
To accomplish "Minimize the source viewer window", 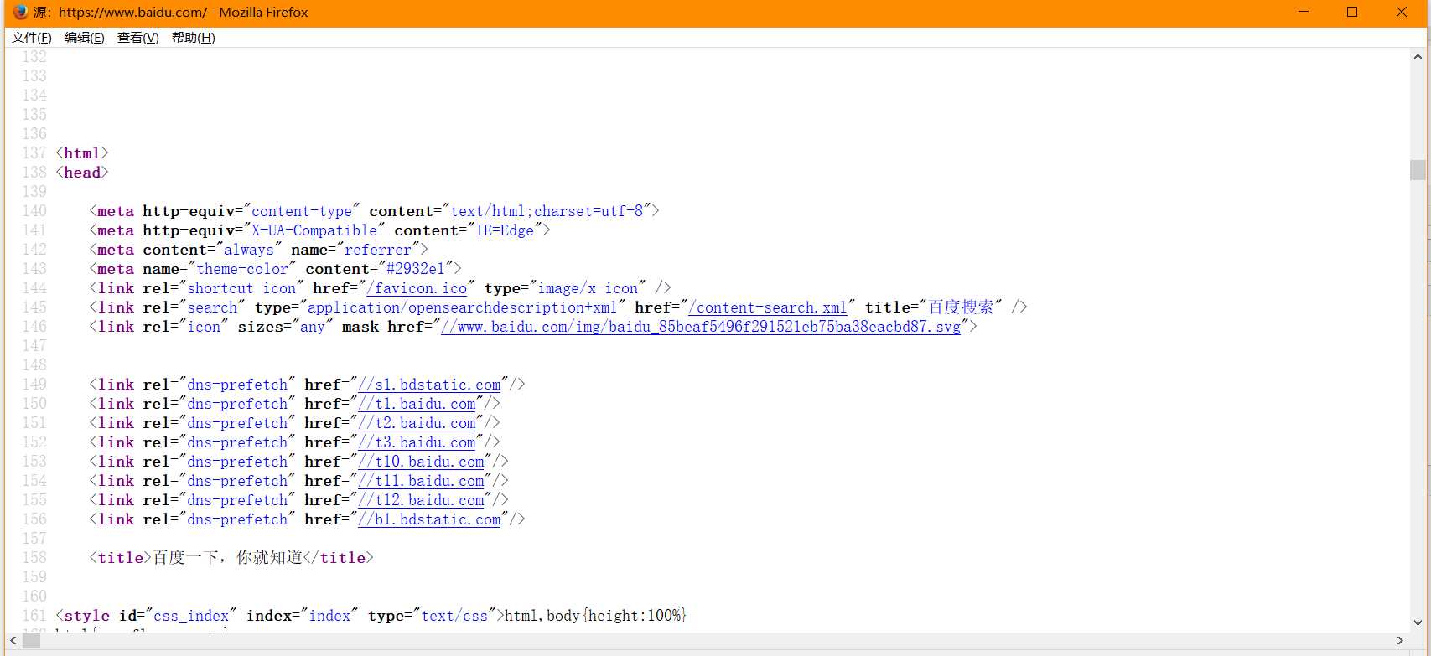I will click(x=1304, y=12).
